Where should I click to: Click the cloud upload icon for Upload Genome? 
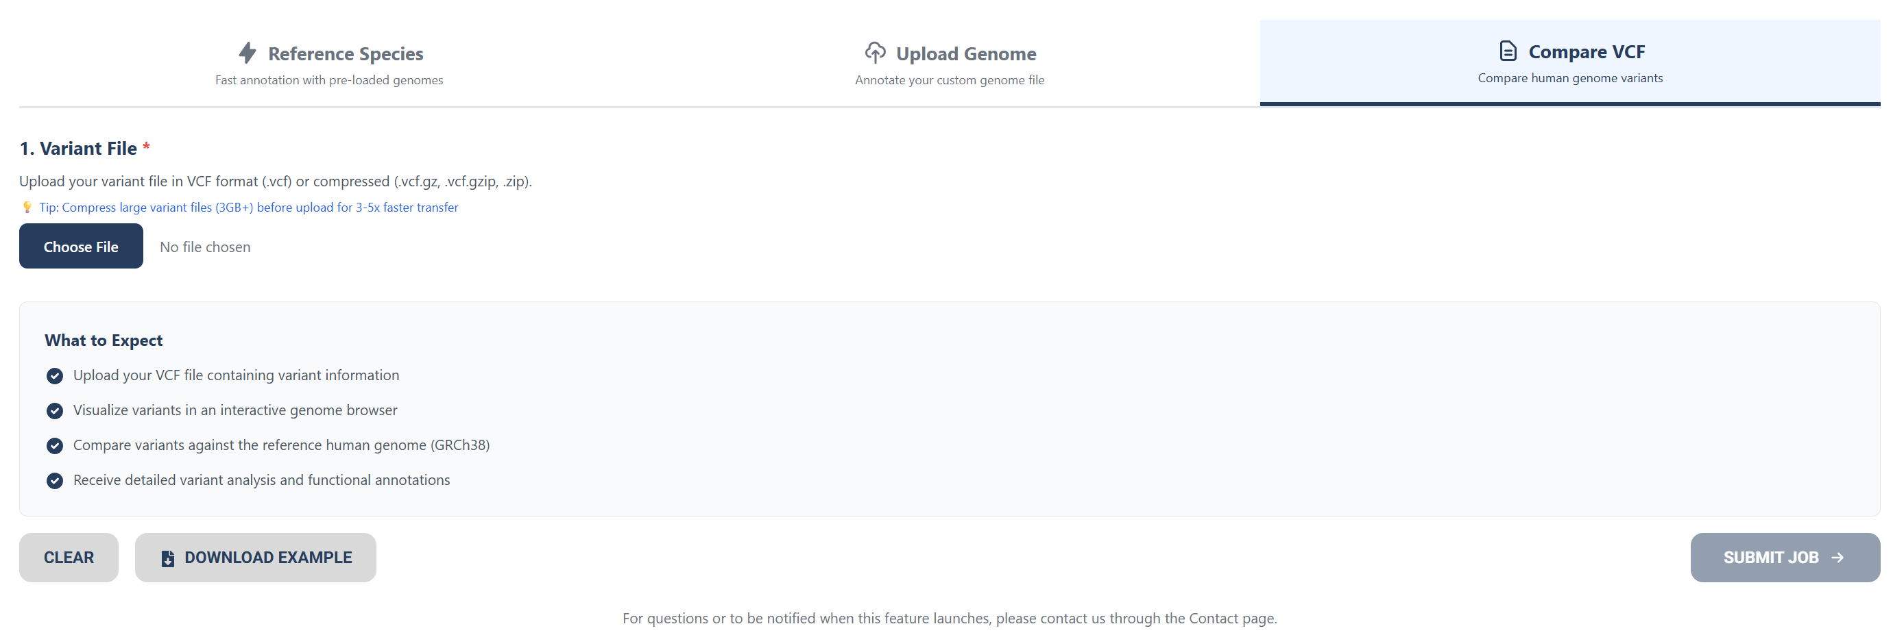coord(875,53)
